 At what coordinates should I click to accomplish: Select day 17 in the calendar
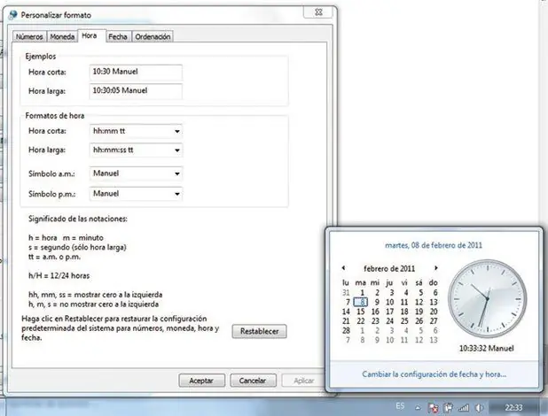click(x=389, y=312)
